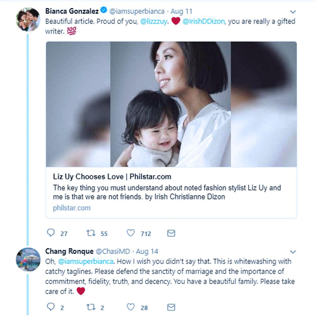Retweet Bianca Gonzalez's tweet
Screen dimensions: 315x322
91,233
